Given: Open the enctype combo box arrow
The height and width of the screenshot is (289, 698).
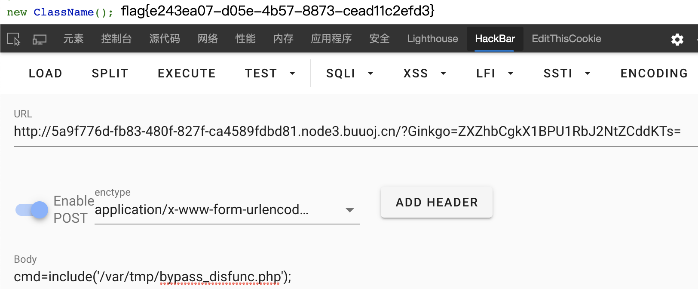Looking at the screenshot, I should click(x=350, y=210).
